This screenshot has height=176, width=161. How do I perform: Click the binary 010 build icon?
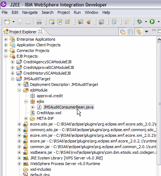[x=39, y=22]
